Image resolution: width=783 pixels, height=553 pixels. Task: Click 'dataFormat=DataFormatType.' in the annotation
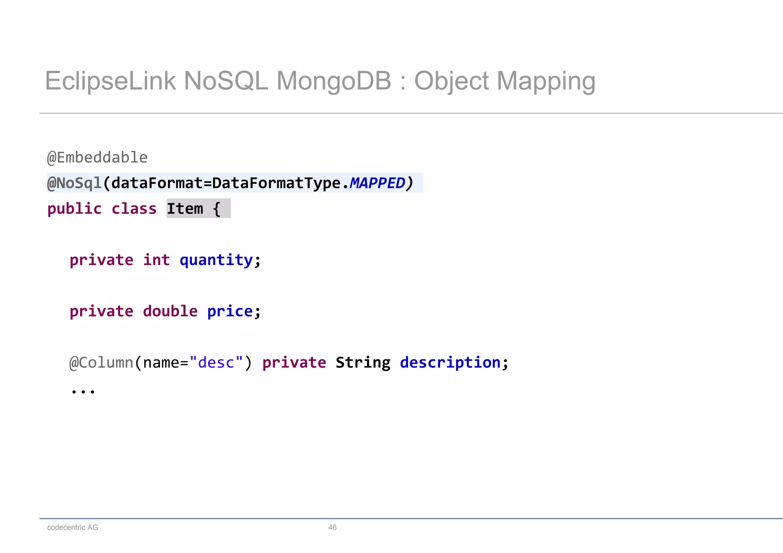pyautogui.click(x=230, y=183)
